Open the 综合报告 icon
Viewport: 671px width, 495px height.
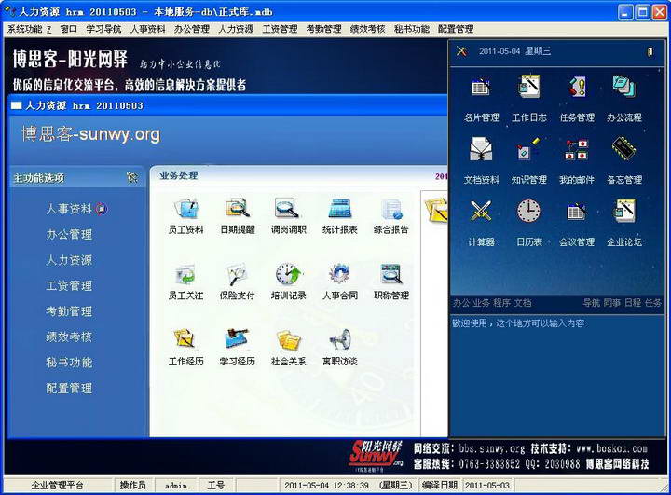391,209
